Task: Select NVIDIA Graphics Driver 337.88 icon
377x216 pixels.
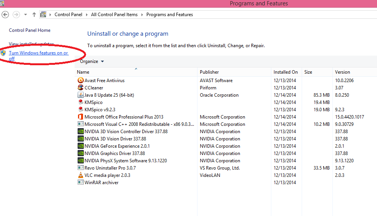Action: tap(81, 153)
